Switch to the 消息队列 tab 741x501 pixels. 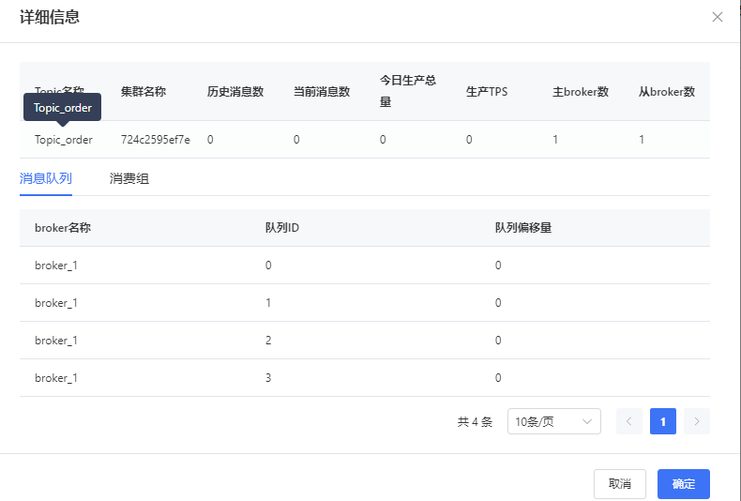click(46, 178)
